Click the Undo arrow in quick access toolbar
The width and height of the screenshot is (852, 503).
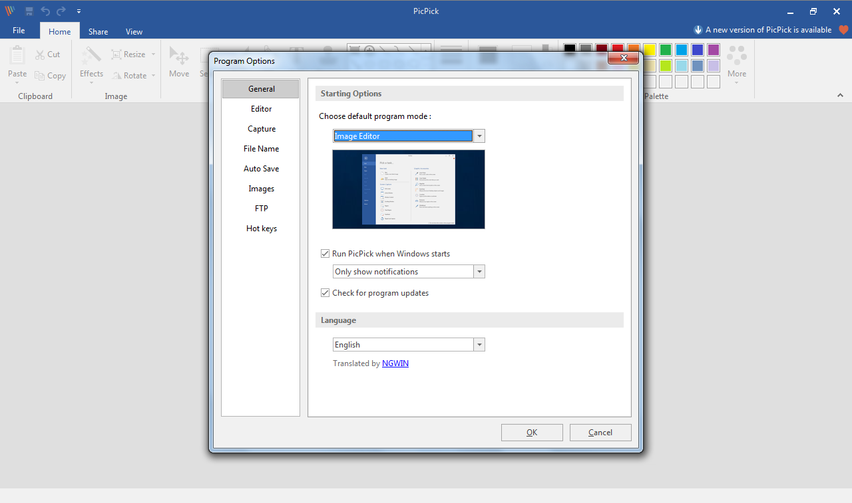coord(45,11)
